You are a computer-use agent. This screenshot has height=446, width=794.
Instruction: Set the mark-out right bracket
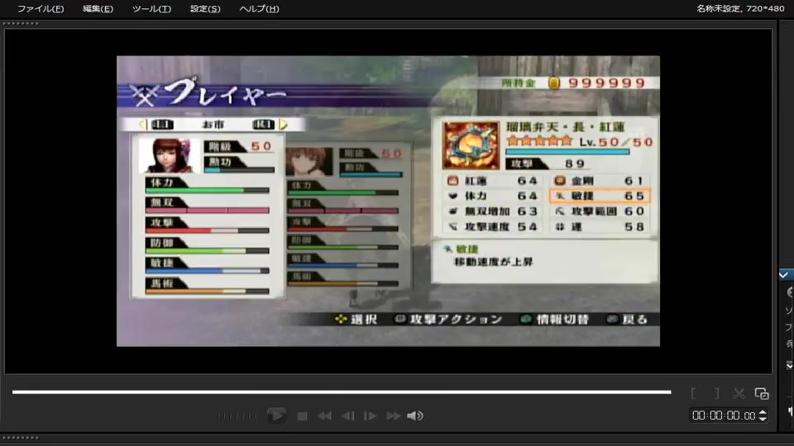pyautogui.click(x=716, y=393)
